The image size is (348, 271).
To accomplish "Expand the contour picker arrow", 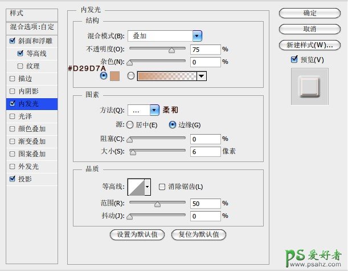I will (148, 187).
